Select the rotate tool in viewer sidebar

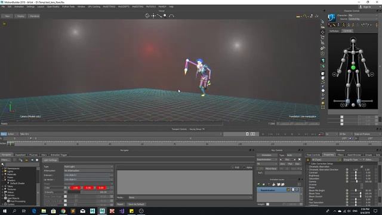click(x=322, y=37)
